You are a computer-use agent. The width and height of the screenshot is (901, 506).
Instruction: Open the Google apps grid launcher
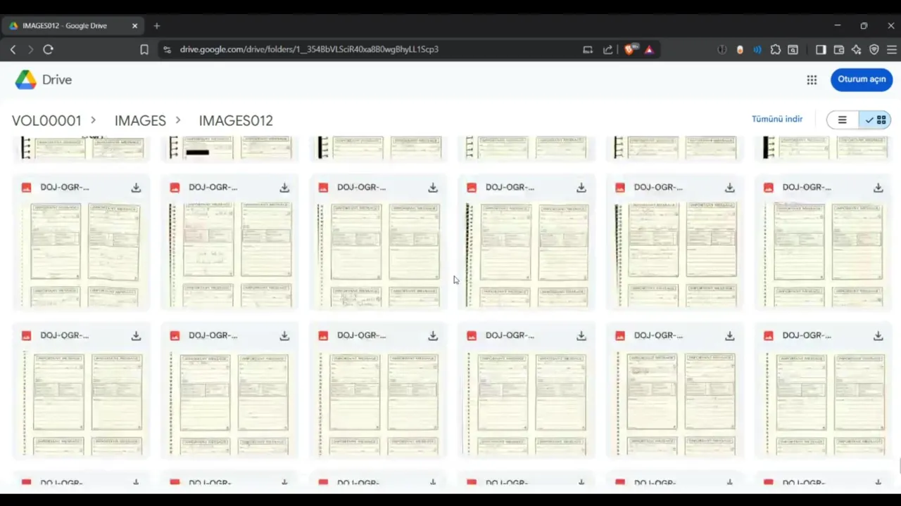[812, 79]
